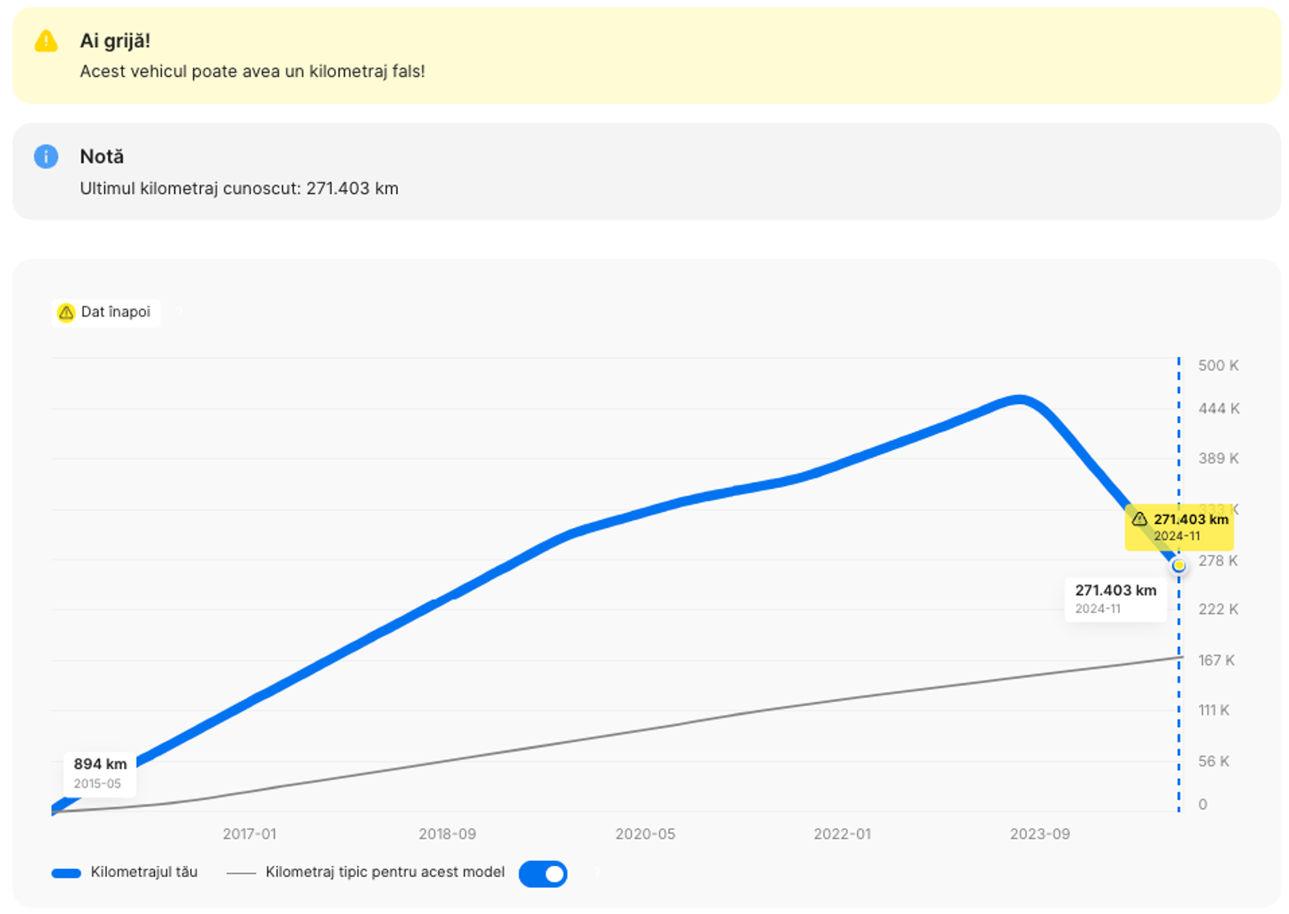Toggle off typical mileage for this model

543,874
